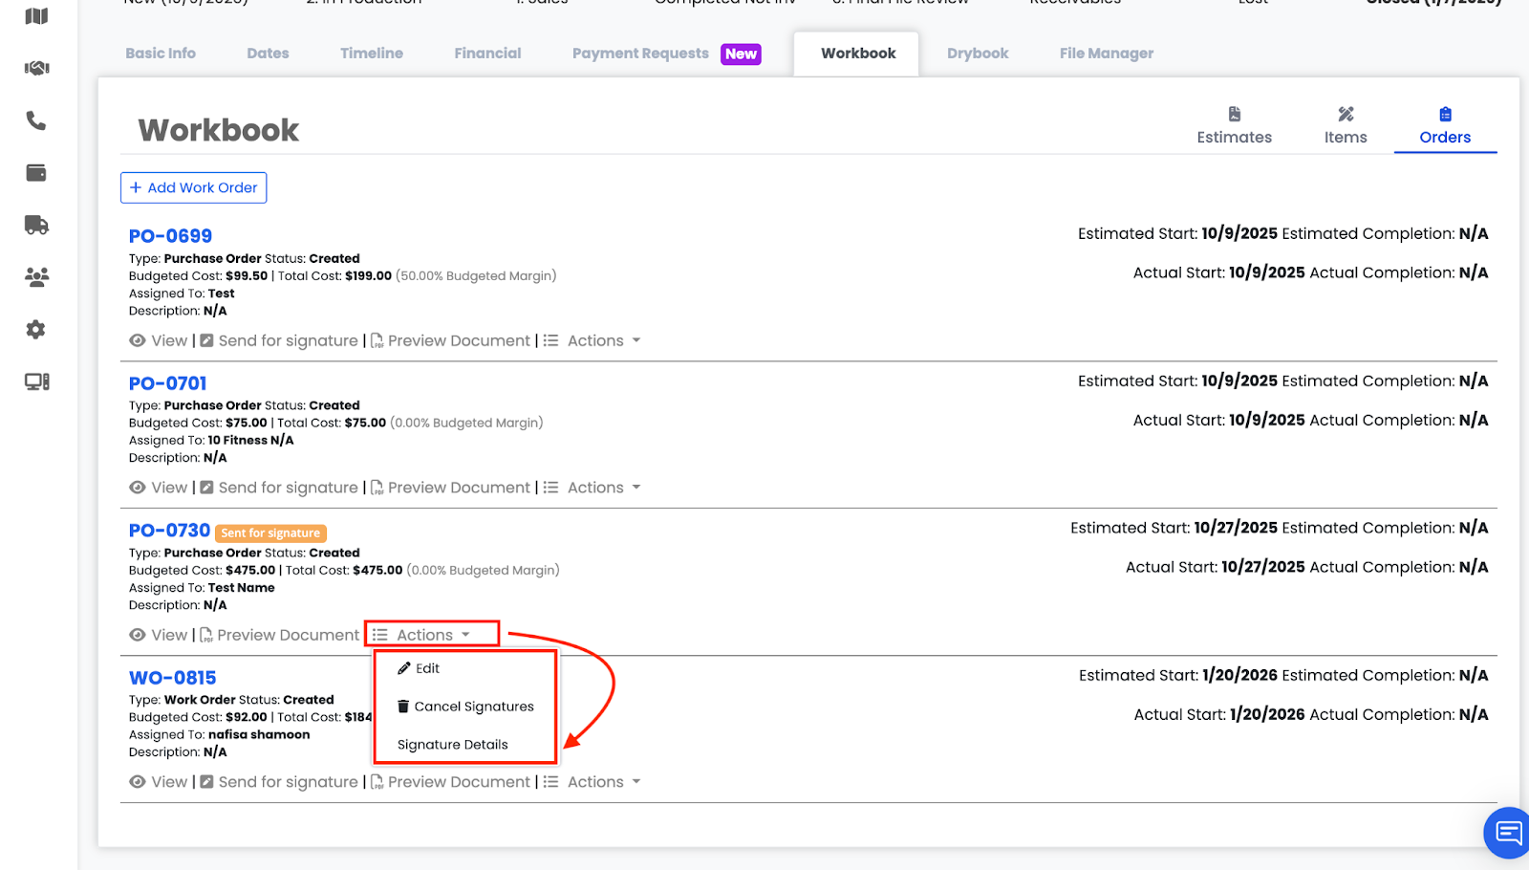Click the desktop computer icon in sidebar
1529x870 pixels.
tap(36, 381)
